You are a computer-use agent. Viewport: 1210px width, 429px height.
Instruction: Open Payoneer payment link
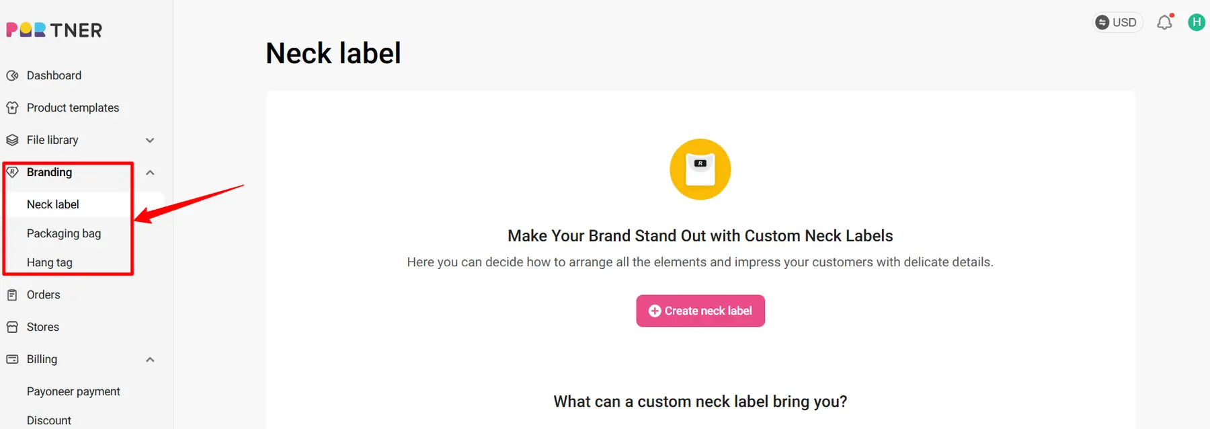coord(73,391)
